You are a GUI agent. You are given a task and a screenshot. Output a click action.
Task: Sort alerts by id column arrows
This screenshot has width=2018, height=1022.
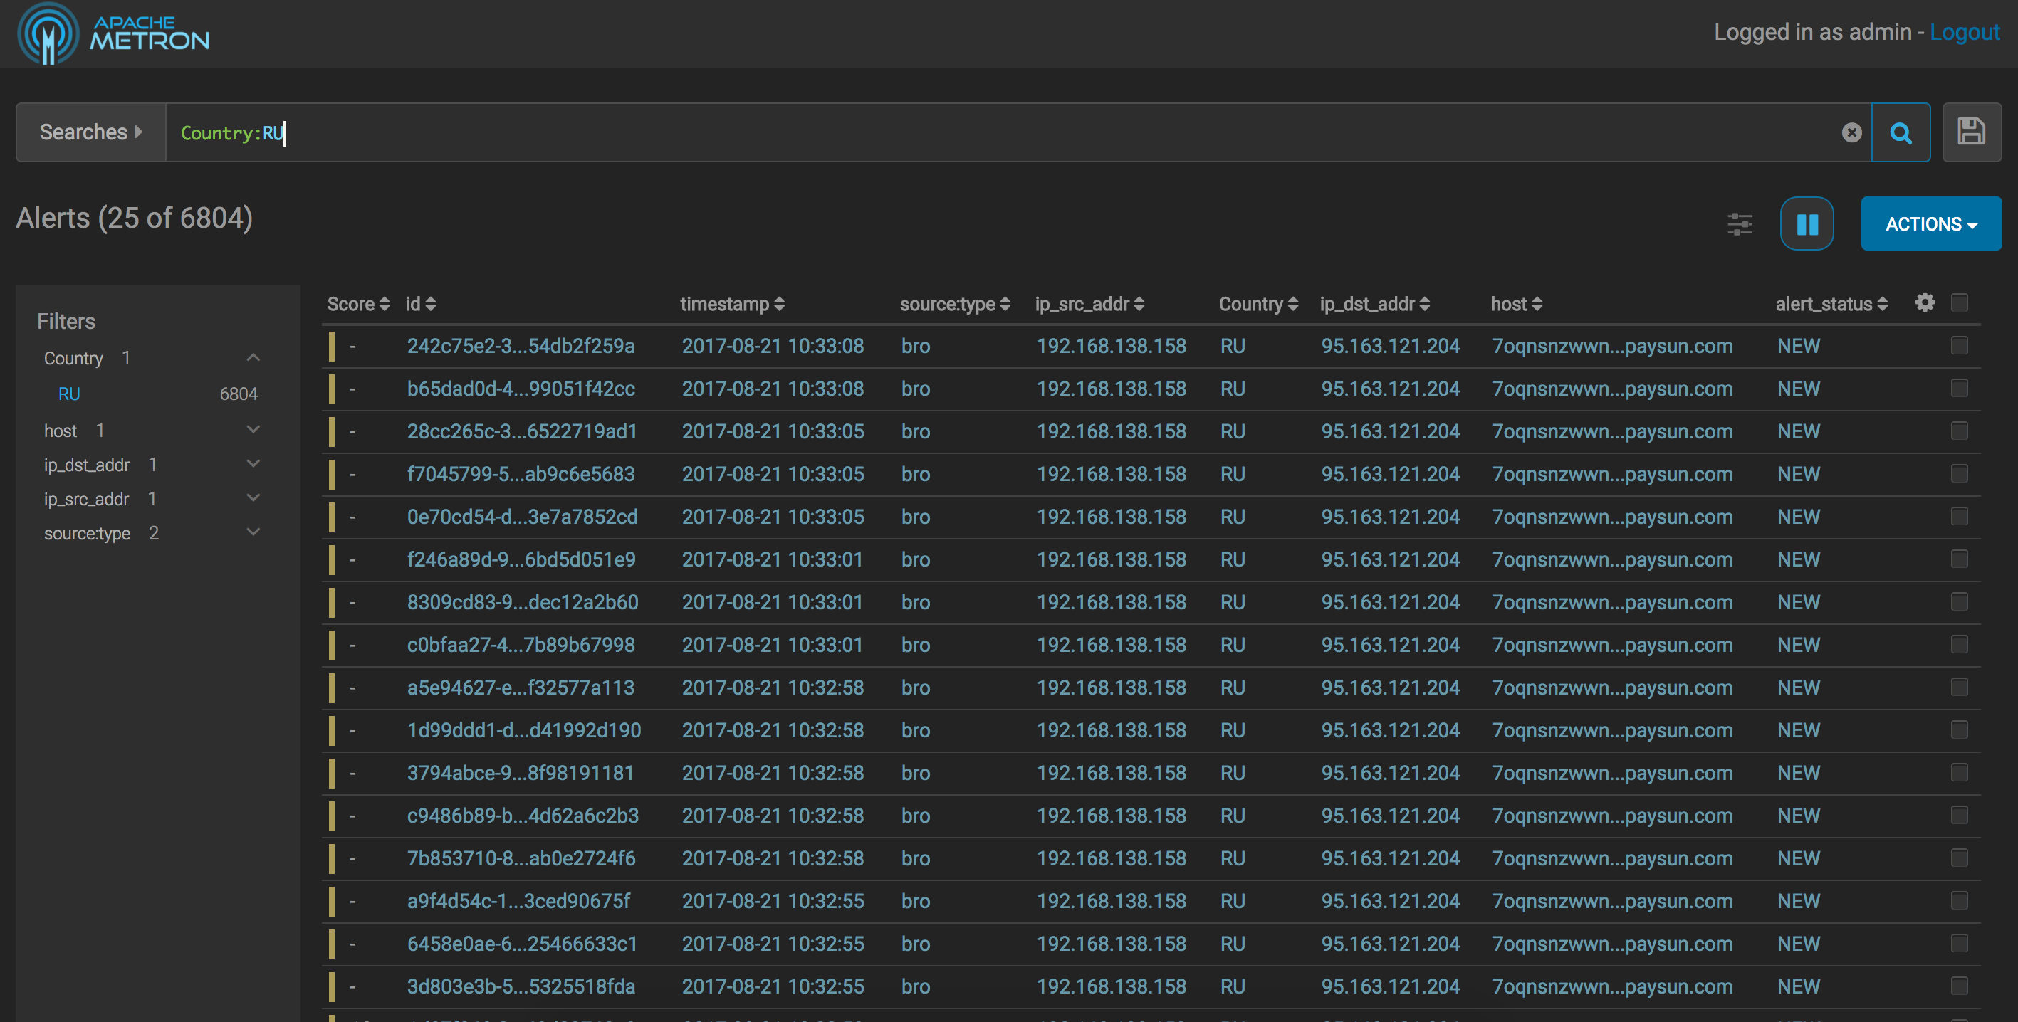pos(431,304)
